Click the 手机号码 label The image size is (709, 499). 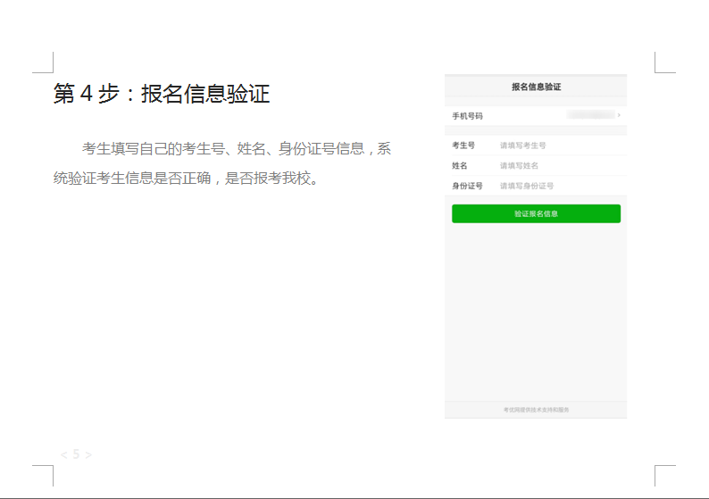pyautogui.click(x=467, y=116)
